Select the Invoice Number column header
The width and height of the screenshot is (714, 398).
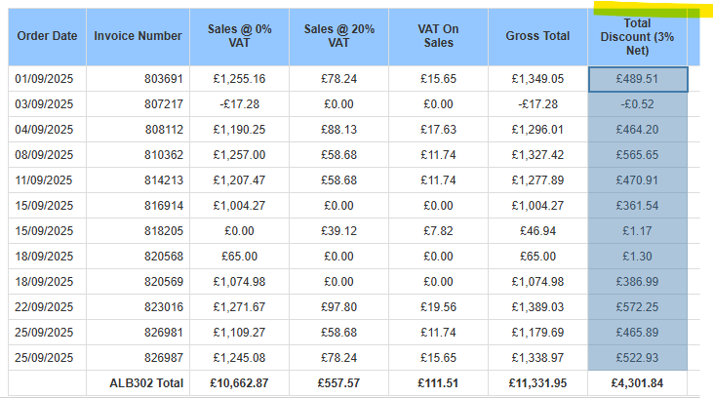[138, 36]
